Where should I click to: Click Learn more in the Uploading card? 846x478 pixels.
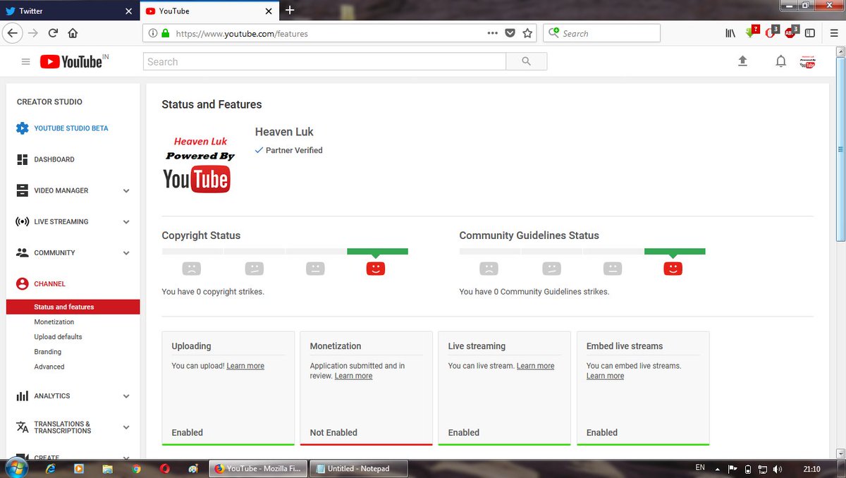[x=245, y=366]
